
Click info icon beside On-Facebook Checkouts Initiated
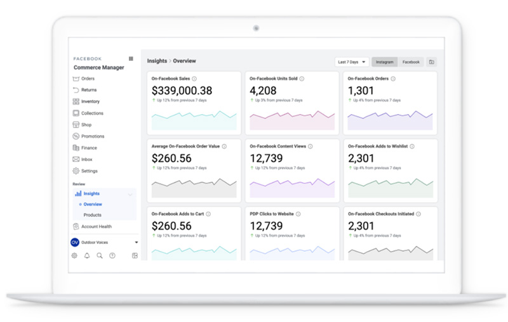[x=418, y=214]
